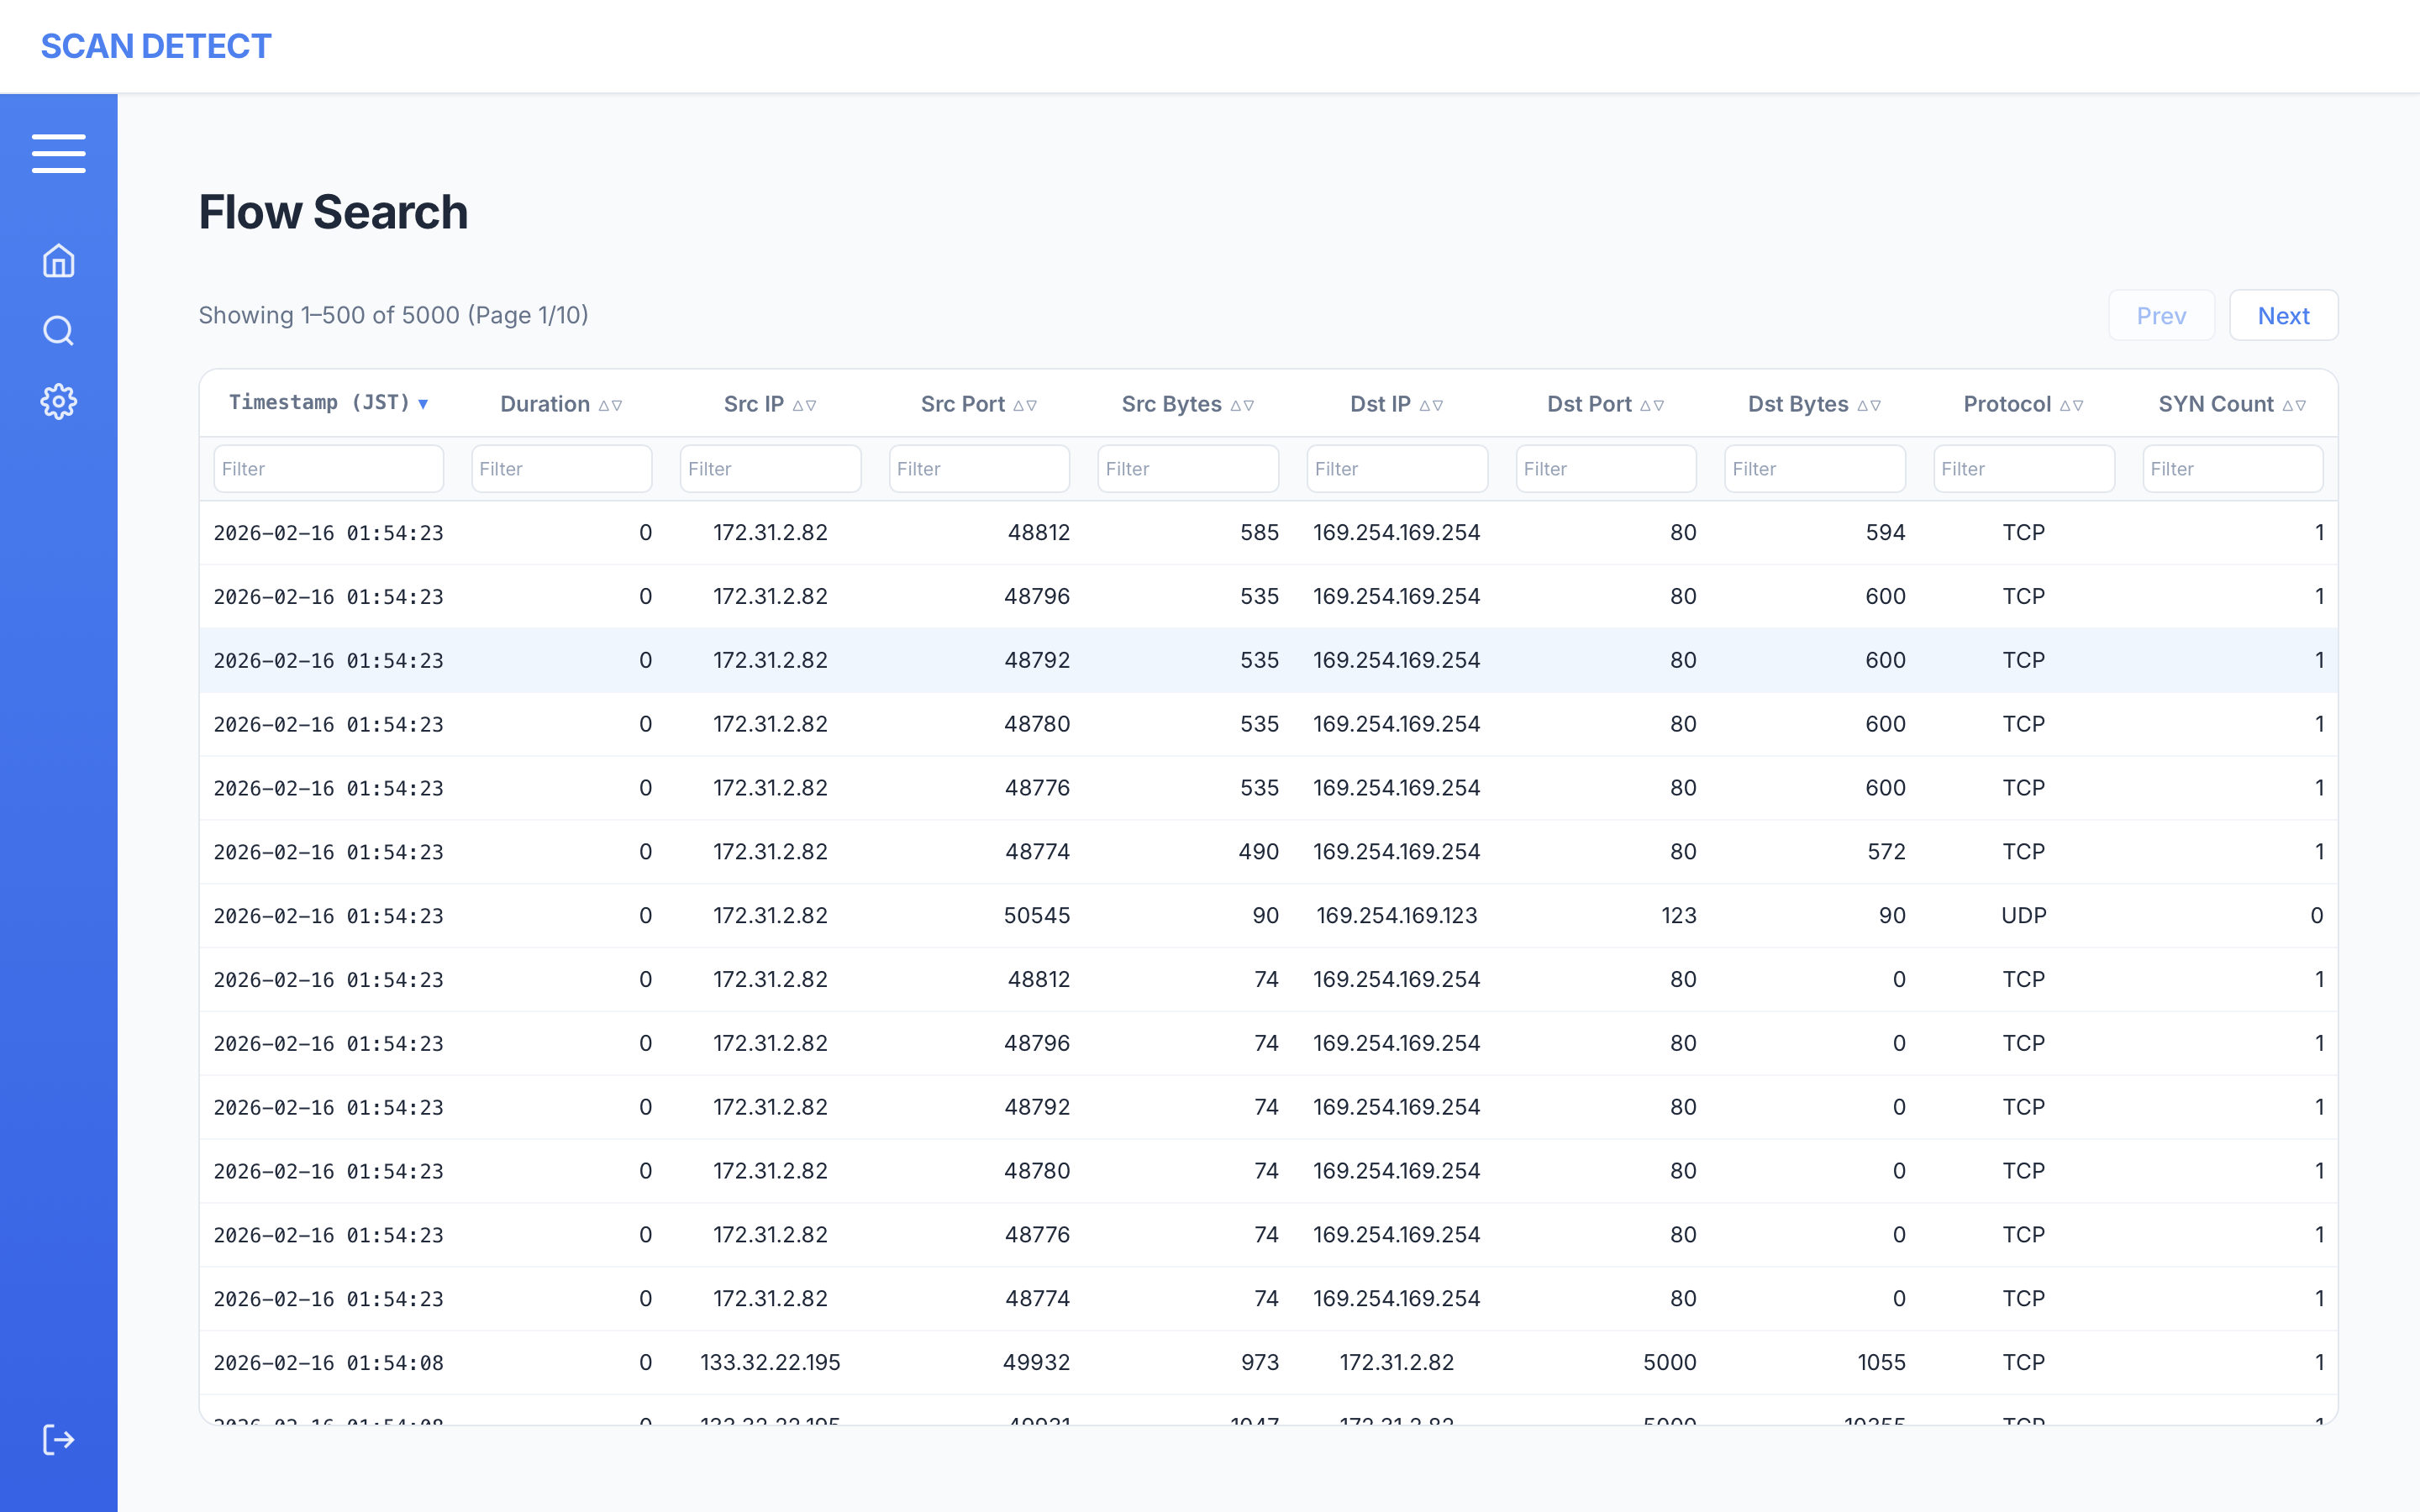The height and width of the screenshot is (1512, 2420).
Task: Click the SCAN DETECT logo link
Action: [156, 46]
